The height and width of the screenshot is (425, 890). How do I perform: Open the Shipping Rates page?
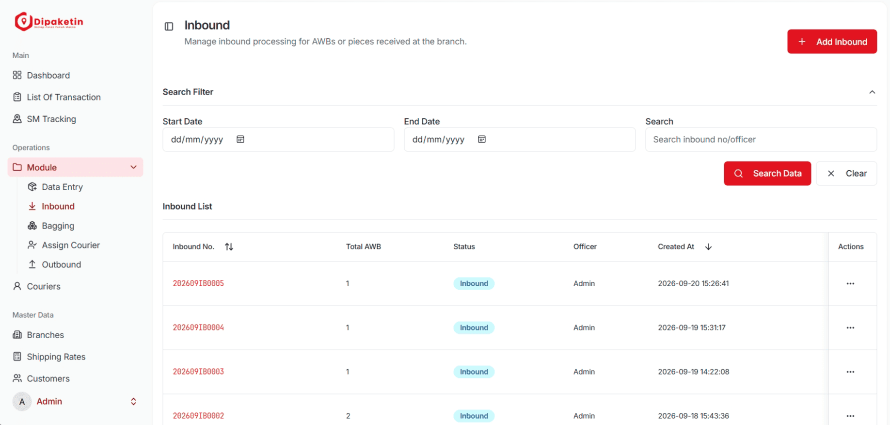[x=56, y=357]
